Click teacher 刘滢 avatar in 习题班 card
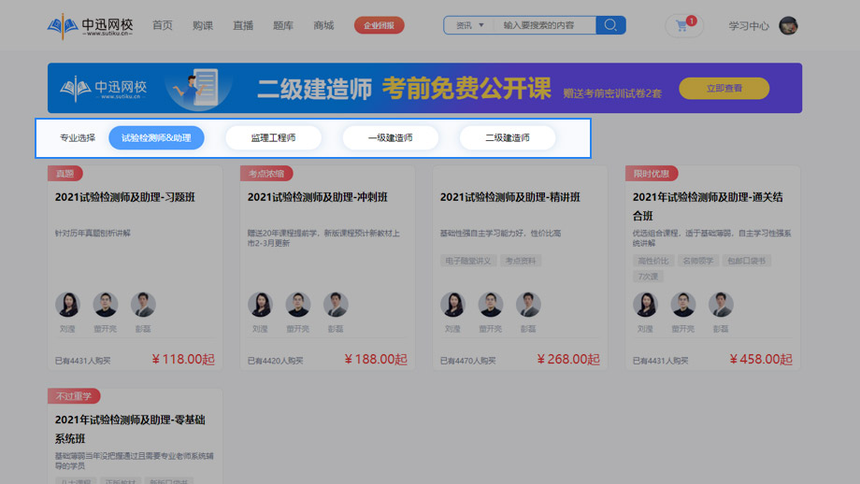Image resolution: width=860 pixels, height=484 pixels. tap(67, 305)
